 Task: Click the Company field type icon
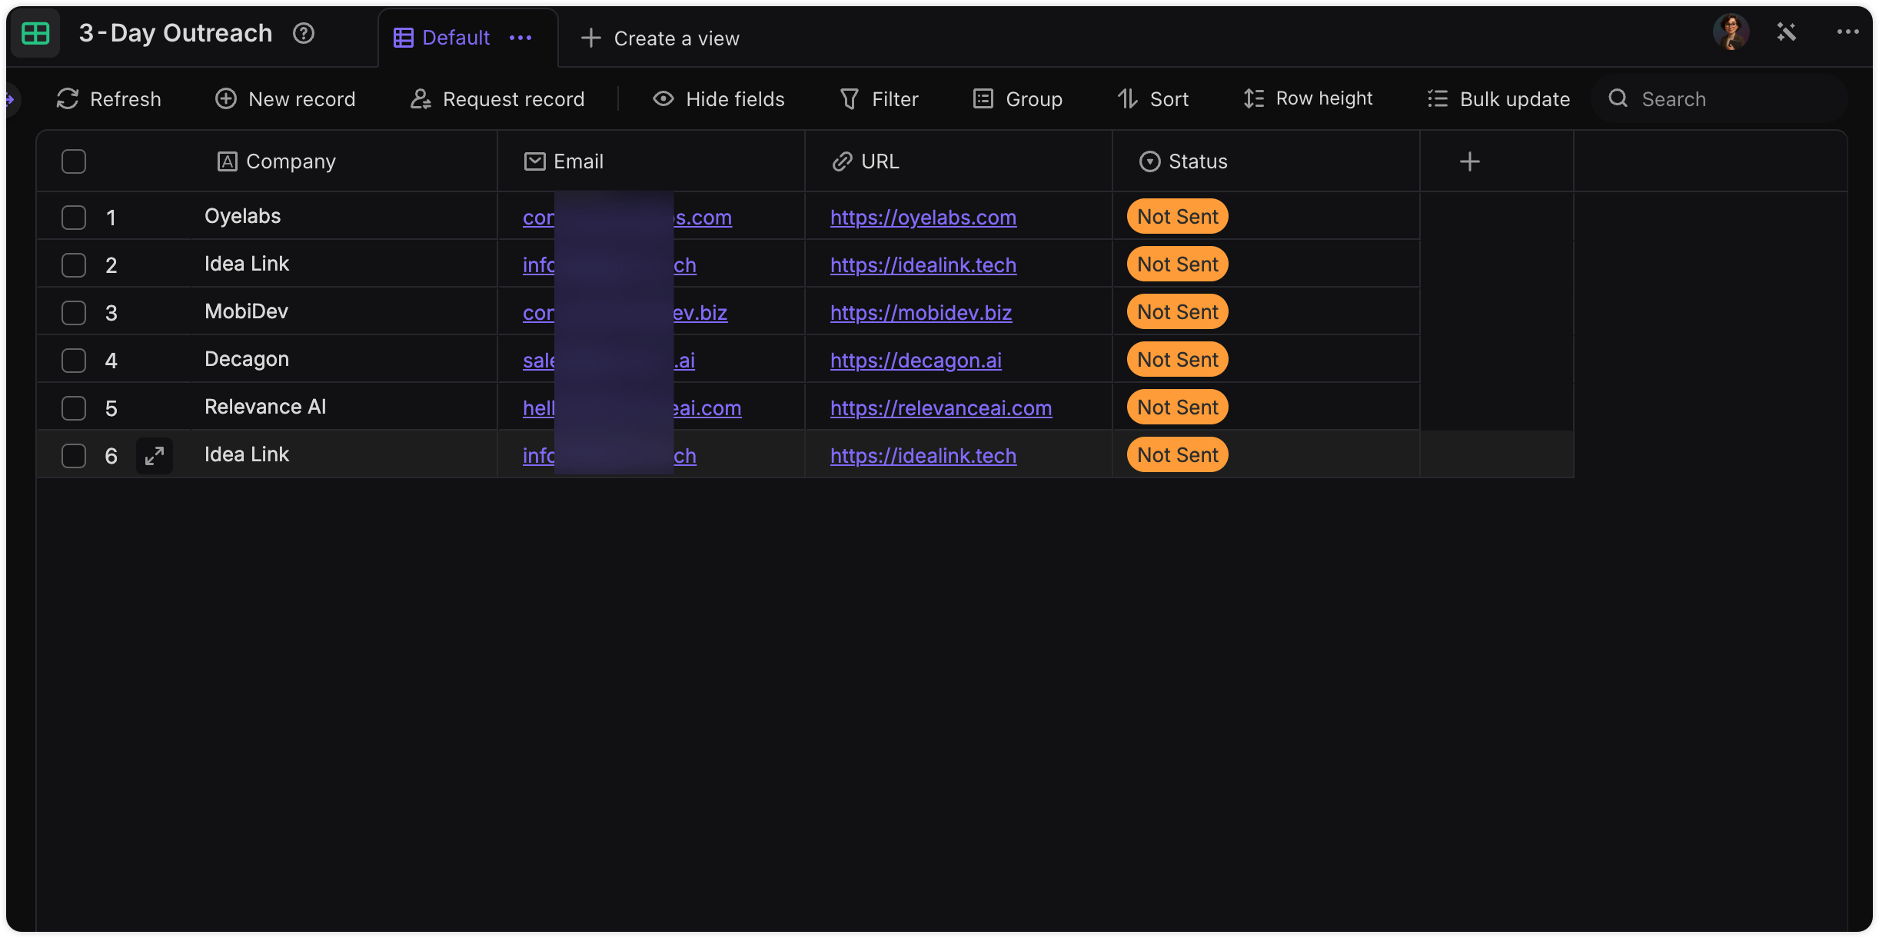[227, 161]
